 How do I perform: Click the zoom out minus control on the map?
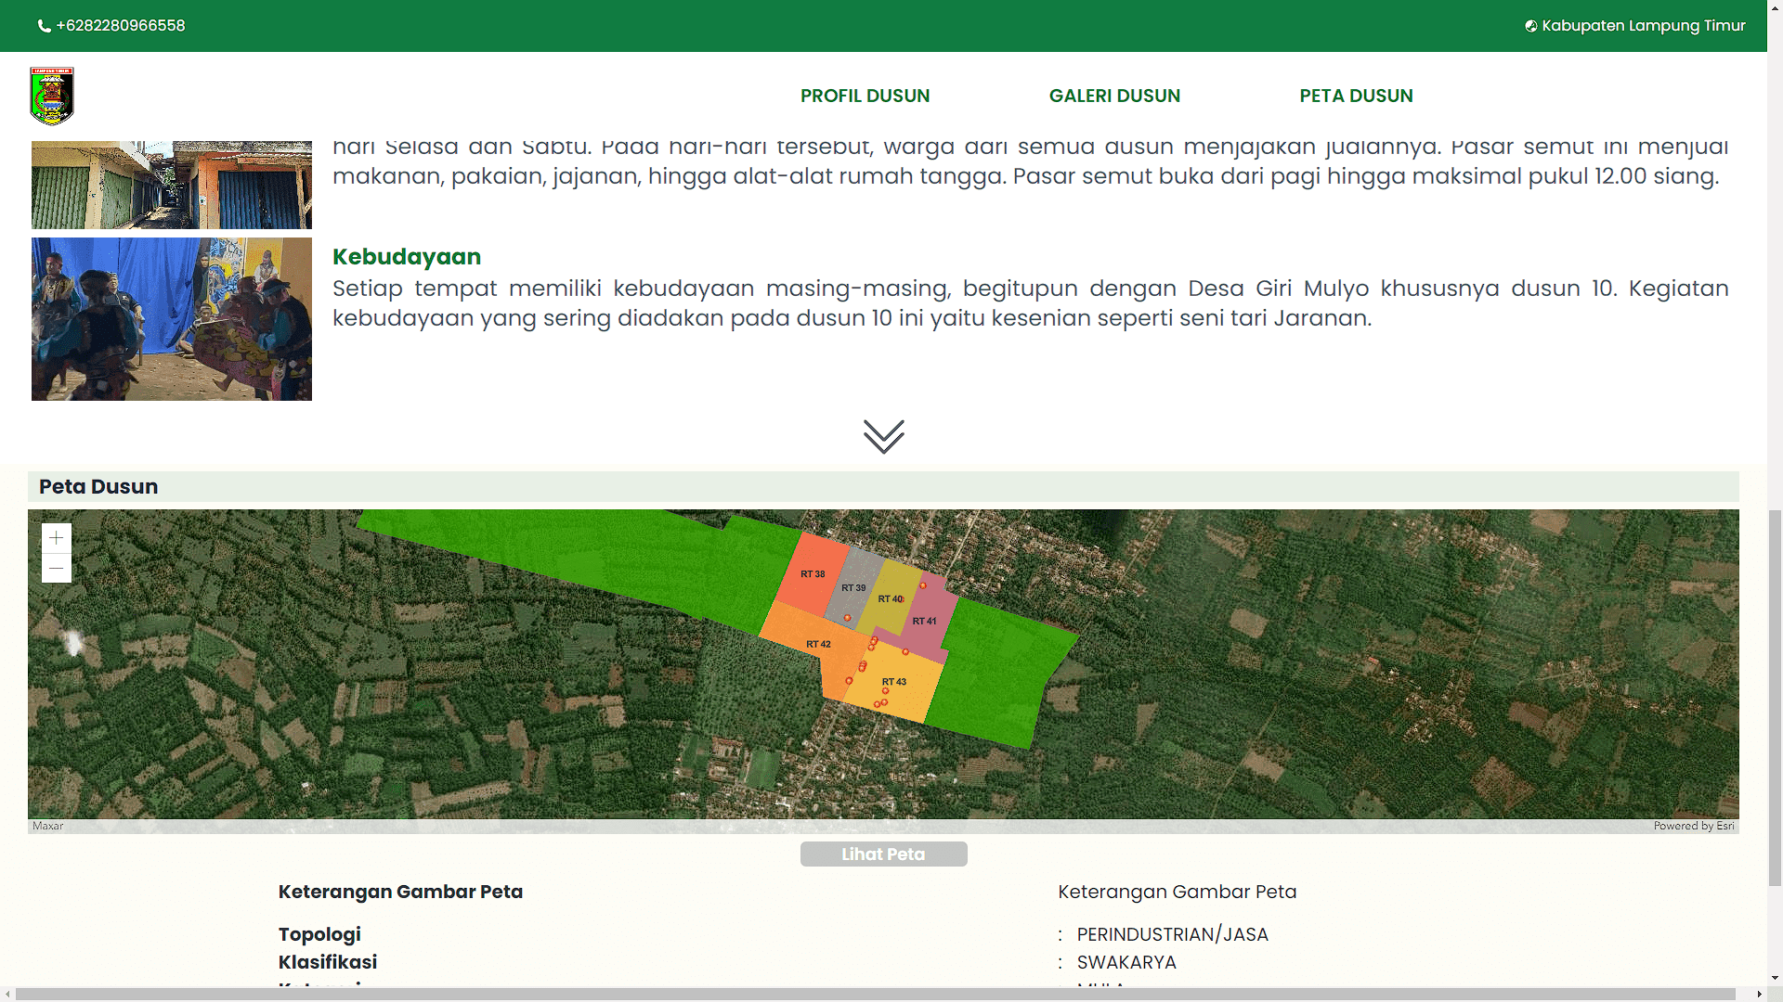click(56, 566)
